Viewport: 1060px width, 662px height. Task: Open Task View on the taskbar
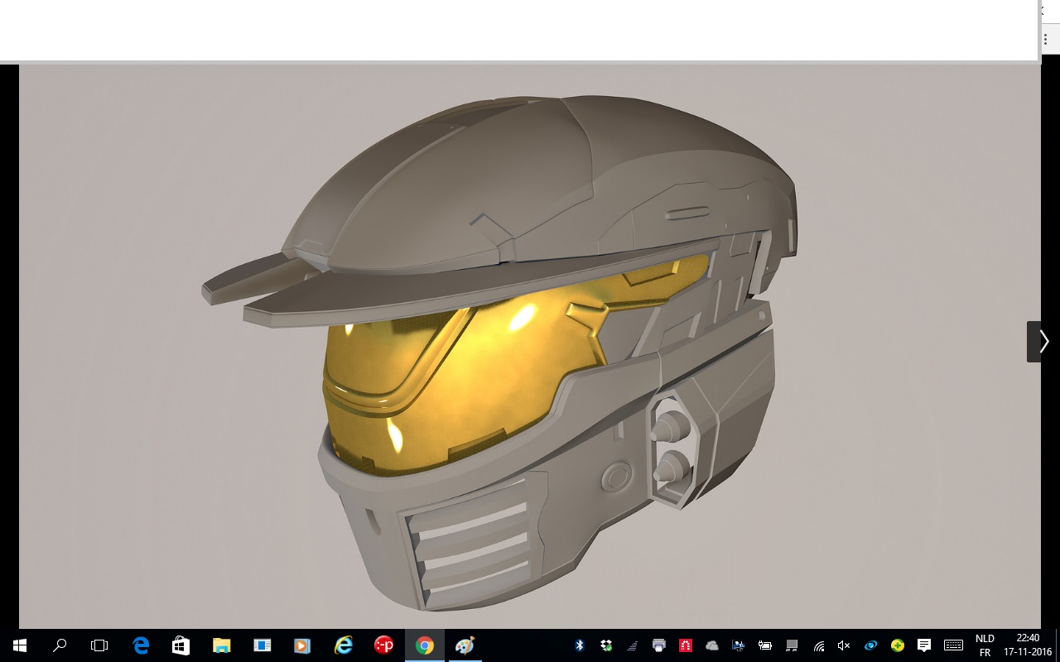coord(99,645)
